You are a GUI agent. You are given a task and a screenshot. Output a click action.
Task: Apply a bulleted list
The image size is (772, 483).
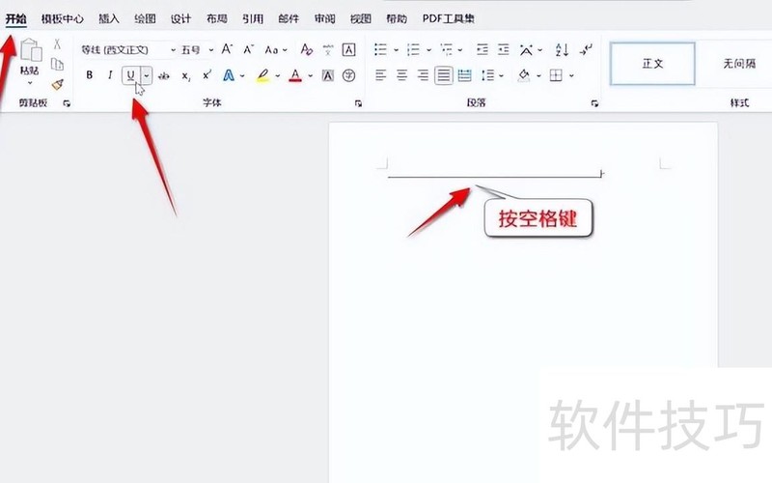380,49
